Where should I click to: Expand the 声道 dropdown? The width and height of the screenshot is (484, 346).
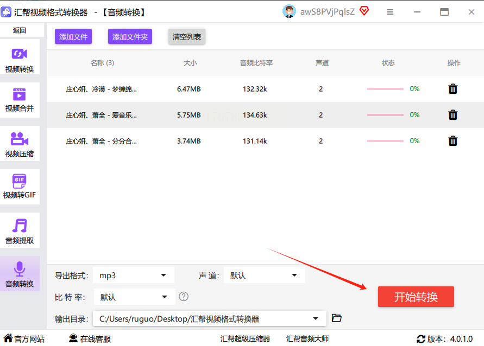point(264,275)
